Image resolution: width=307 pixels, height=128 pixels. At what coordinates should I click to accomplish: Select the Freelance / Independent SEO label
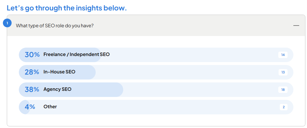tap(77, 54)
